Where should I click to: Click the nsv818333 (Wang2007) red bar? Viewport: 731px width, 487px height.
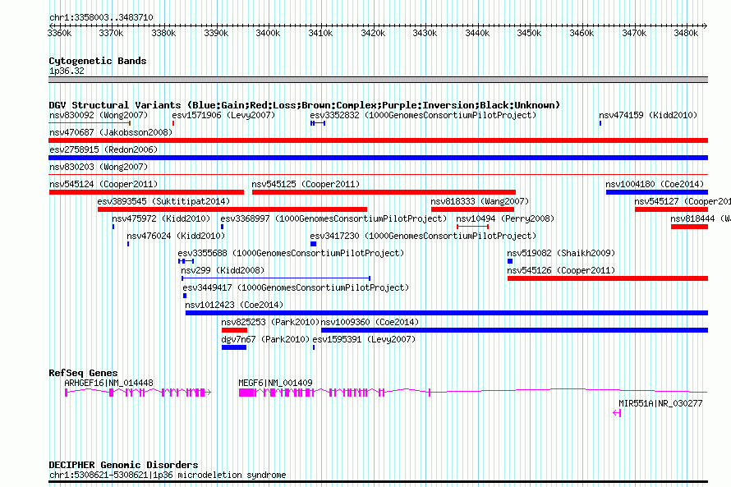(473, 209)
